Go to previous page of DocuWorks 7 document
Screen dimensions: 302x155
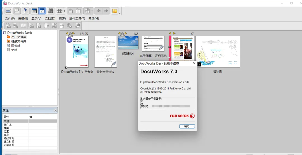click(67, 33)
